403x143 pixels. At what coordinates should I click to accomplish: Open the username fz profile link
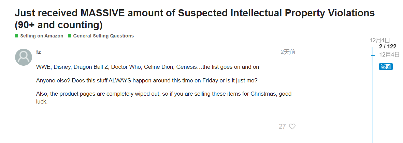pyautogui.click(x=39, y=52)
